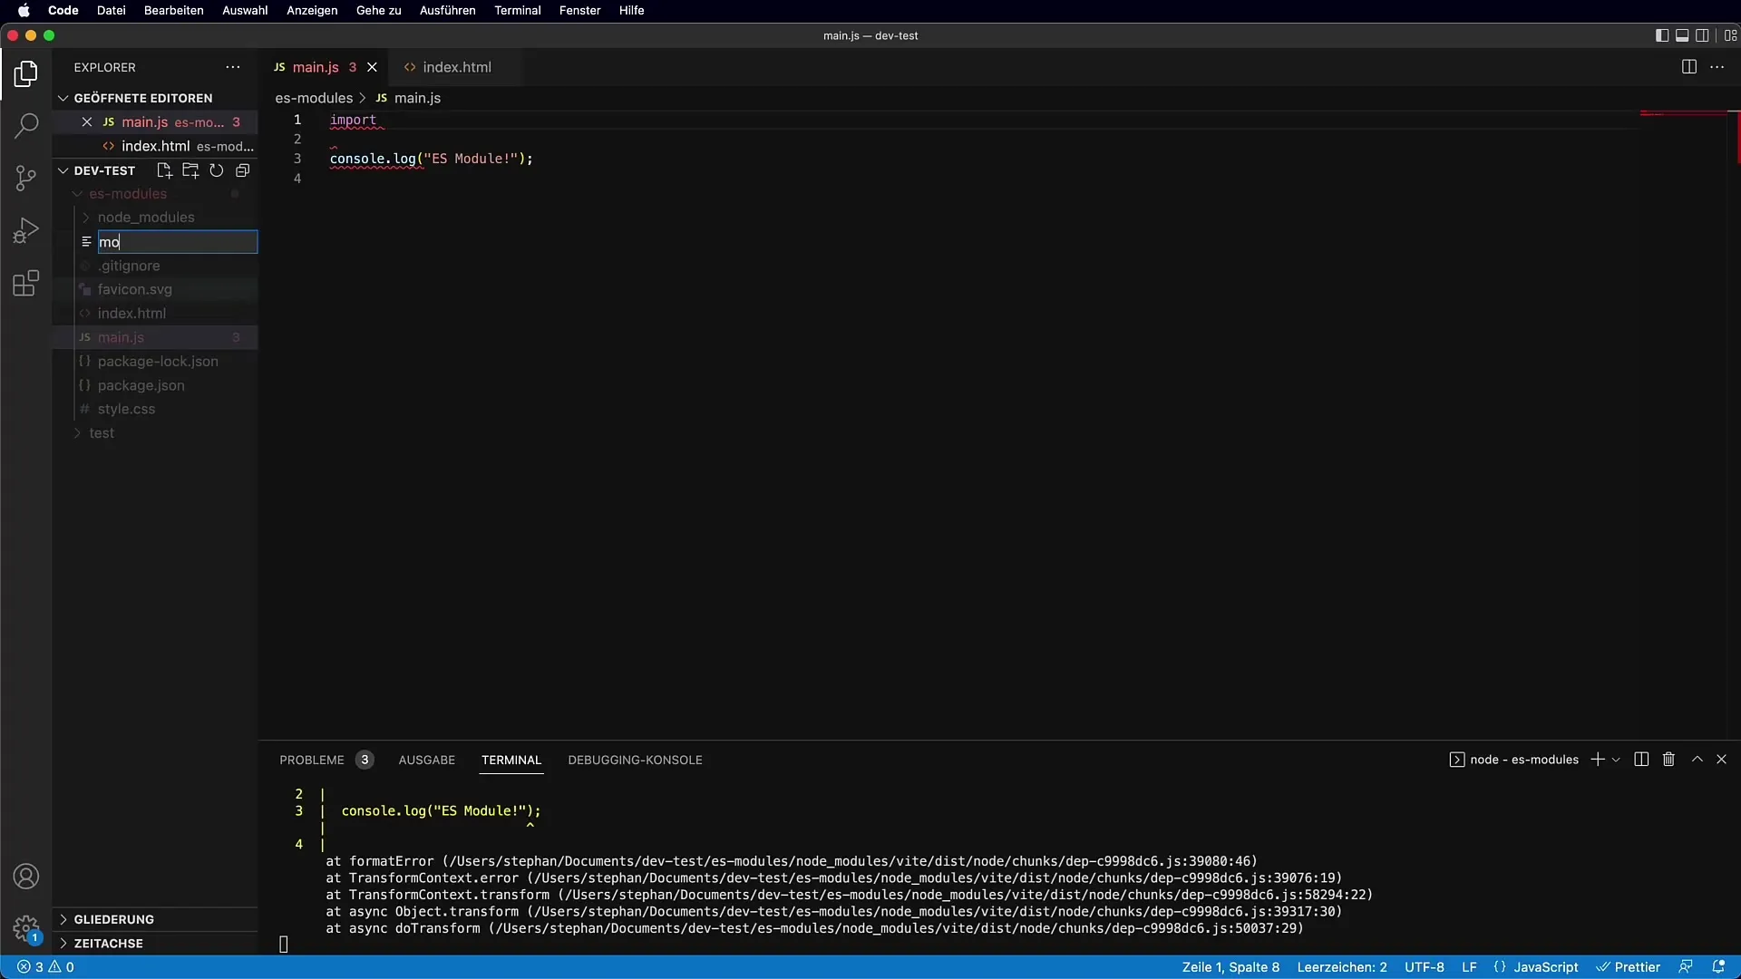Open Source Control view
Viewport: 1741px width, 979px height.
(26, 178)
